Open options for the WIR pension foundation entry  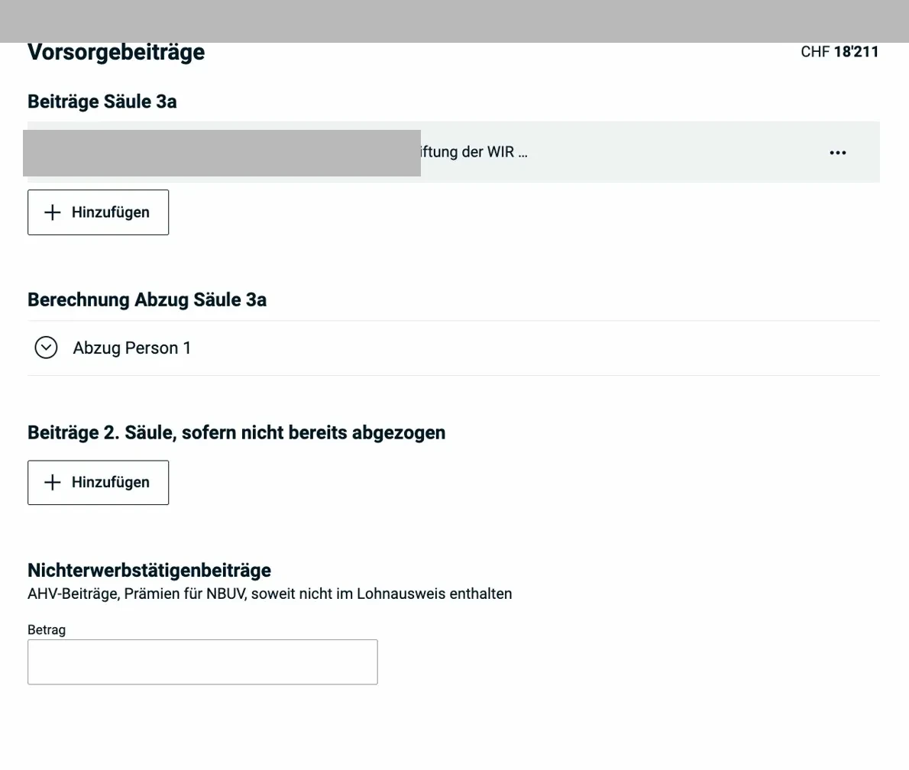tap(837, 152)
